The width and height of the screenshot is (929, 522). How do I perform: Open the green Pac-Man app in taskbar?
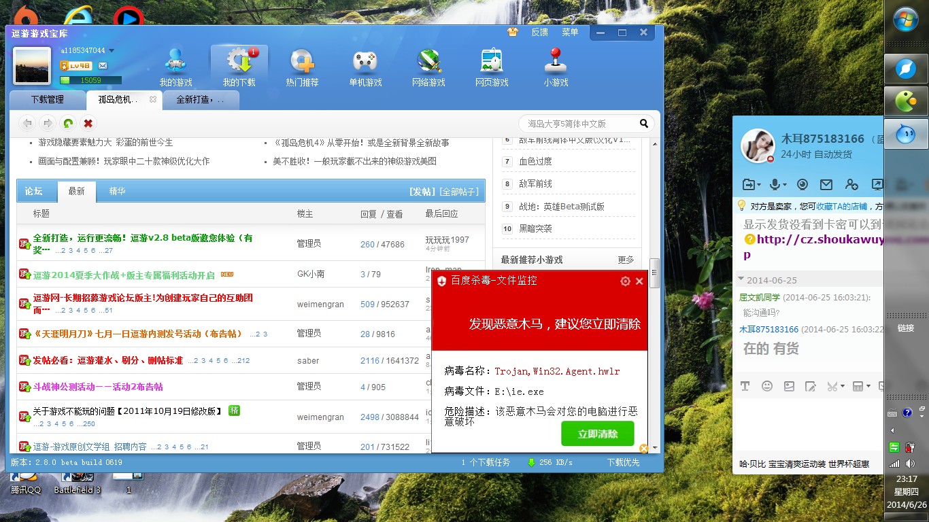click(907, 102)
